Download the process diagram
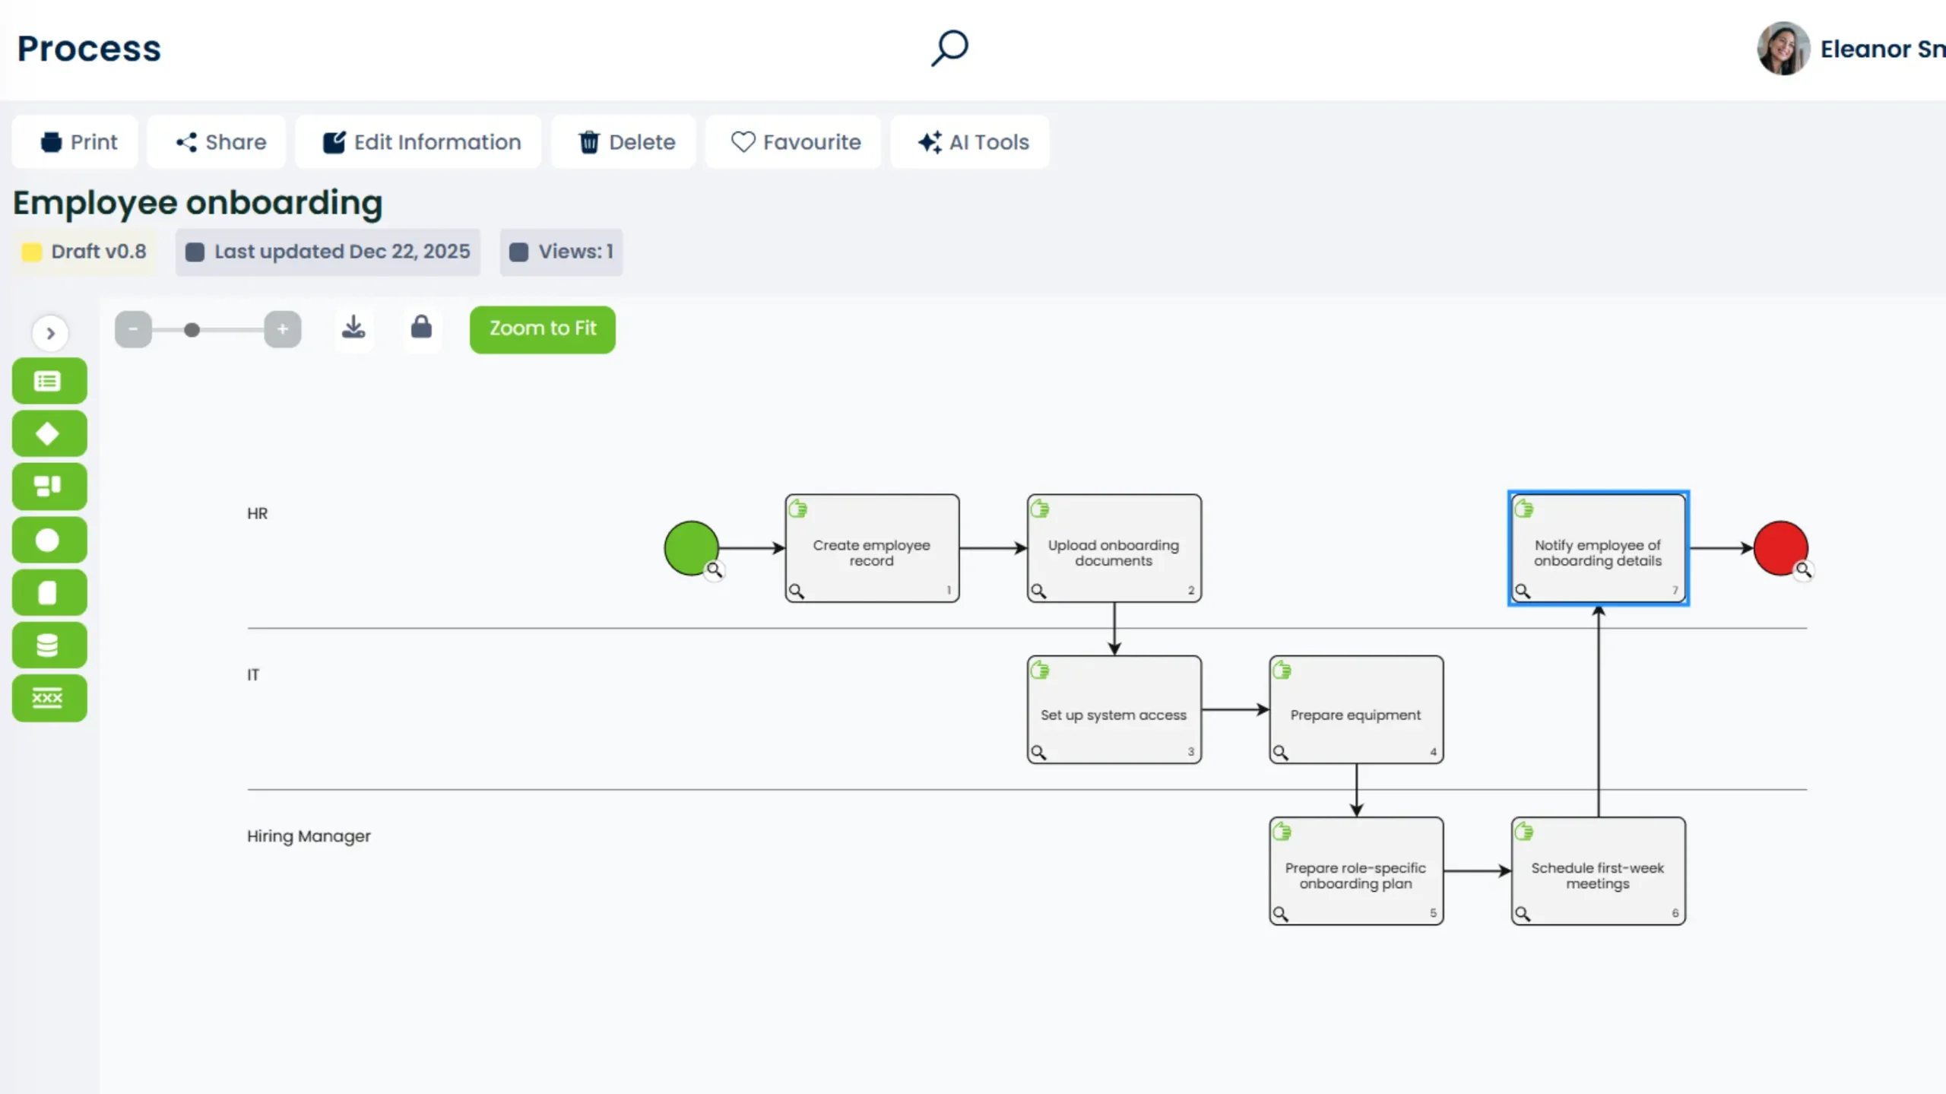This screenshot has height=1094, width=1946. 353,328
